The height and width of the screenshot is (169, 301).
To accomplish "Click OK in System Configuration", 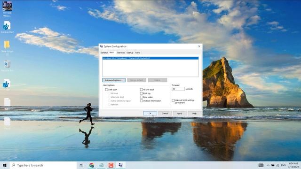I will (x=150, y=114).
